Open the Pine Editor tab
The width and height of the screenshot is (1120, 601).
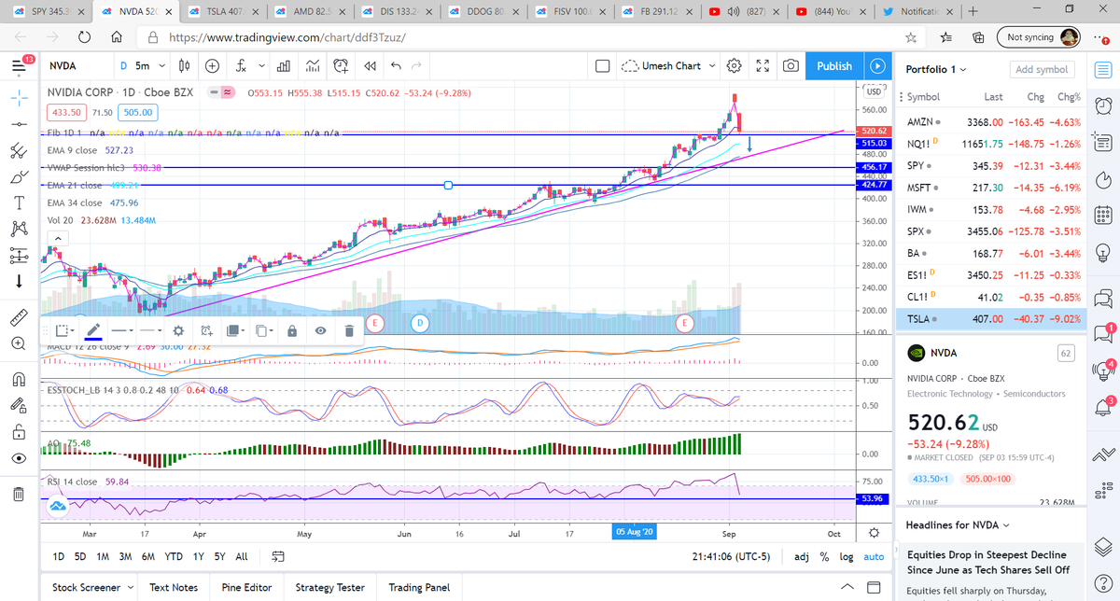click(x=245, y=587)
